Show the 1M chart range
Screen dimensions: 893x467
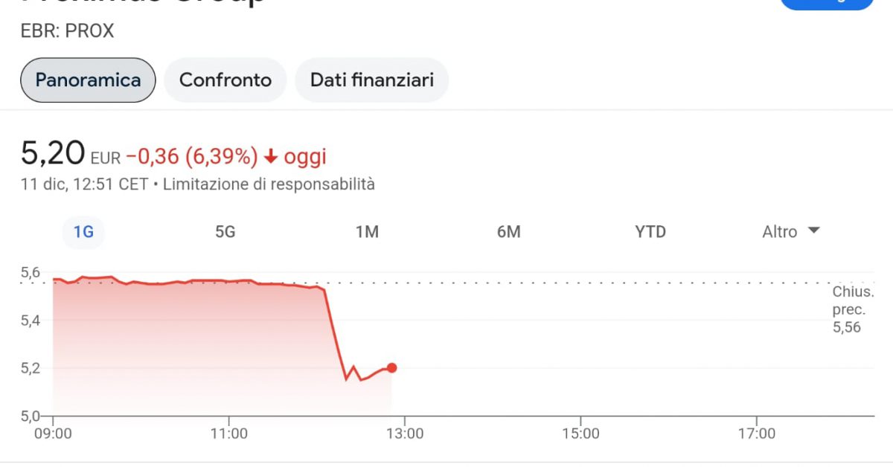tap(367, 232)
